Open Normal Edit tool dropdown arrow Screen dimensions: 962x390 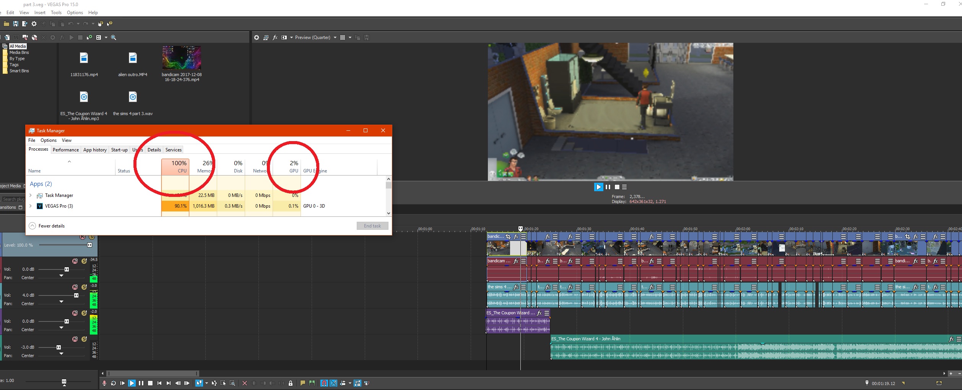coord(206,383)
